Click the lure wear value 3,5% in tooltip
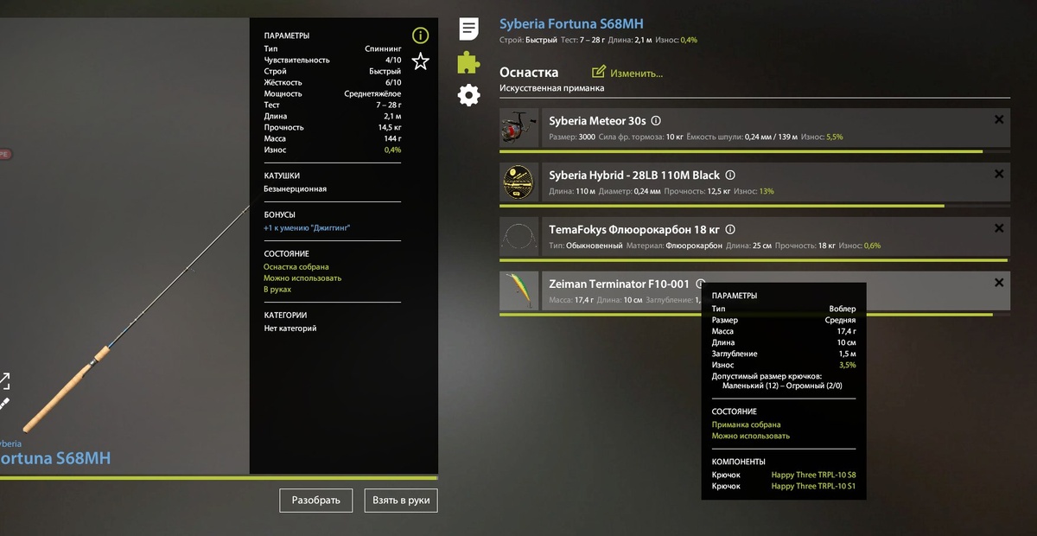The height and width of the screenshot is (536, 1037). pos(847,365)
